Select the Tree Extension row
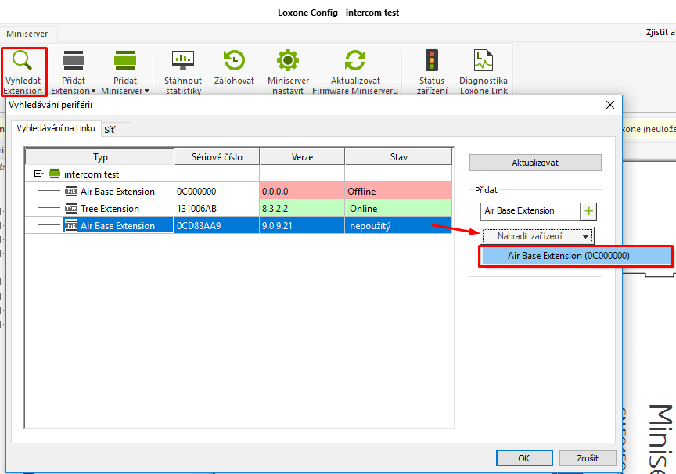Screen dimensions: 676x474 [110, 209]
